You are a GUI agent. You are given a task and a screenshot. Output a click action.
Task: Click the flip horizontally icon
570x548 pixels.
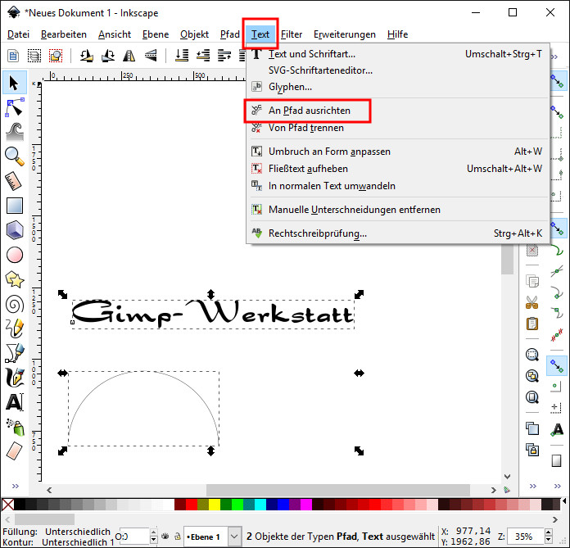click(129, 56)
